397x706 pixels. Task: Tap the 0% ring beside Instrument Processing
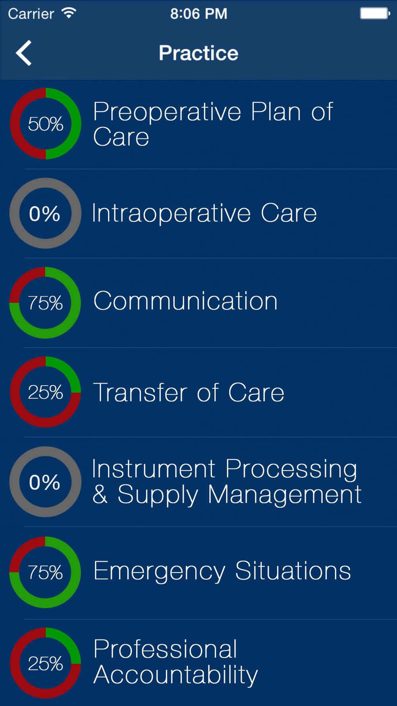click(x=45, y=482)
